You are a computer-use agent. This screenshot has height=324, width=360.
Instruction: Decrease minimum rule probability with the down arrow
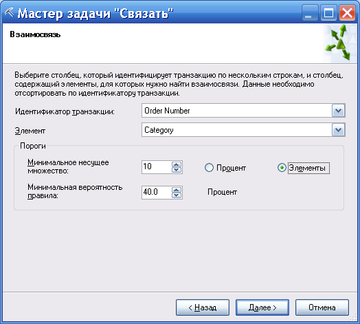click(x=177, y=195)
